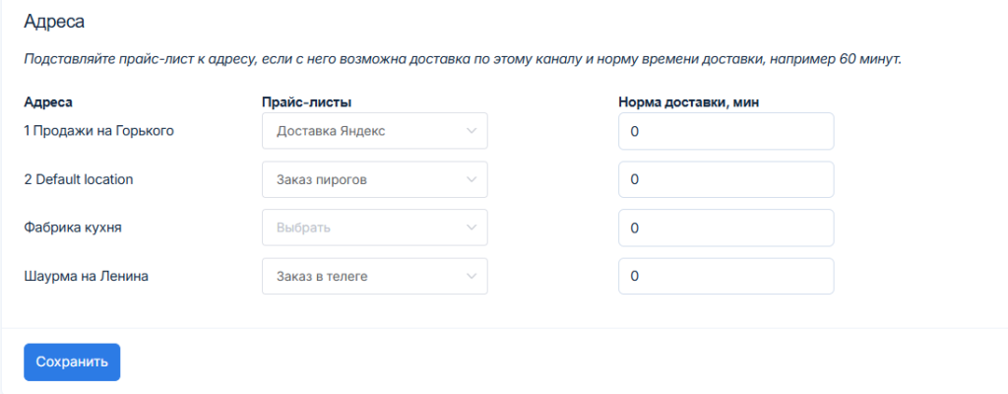Click the Шаурма на Ленина address label
This screenshot has width=1008, height=394.
86,277
